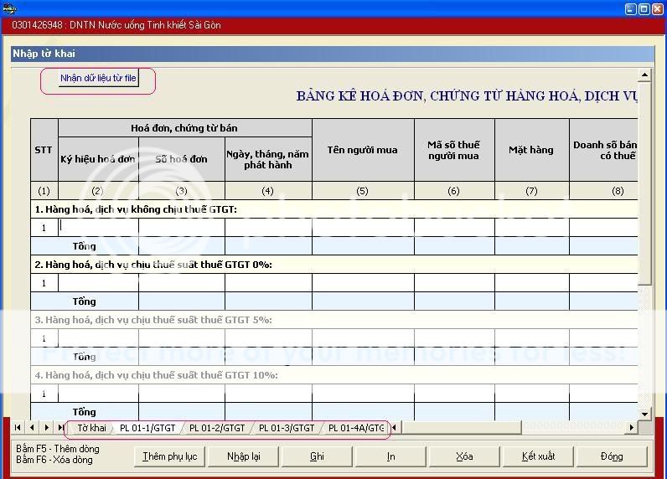667x479 pixels.
Task: Maximize the application window
Action: [644, 8]
